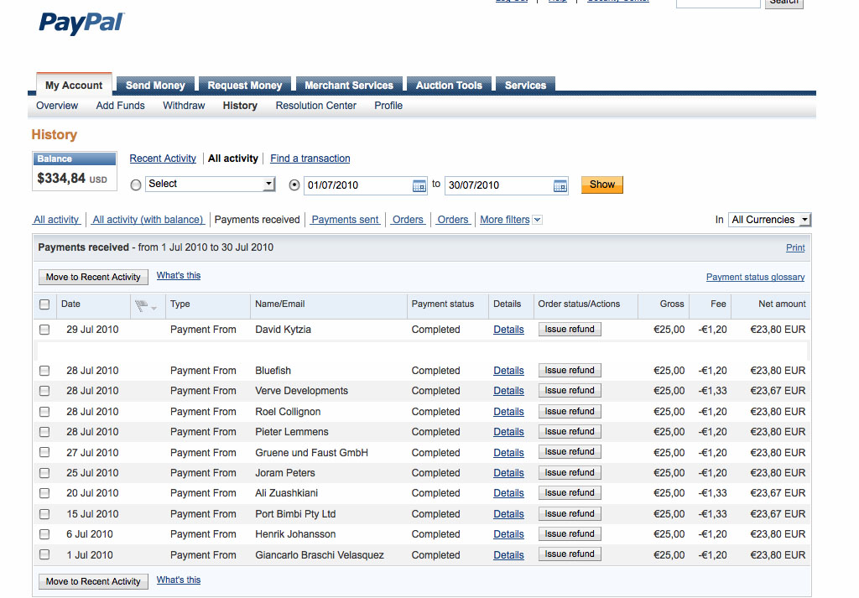Screen dimensions: 859x598
Task: Issue refund for Bluefish payment
Action: (570, 370)
